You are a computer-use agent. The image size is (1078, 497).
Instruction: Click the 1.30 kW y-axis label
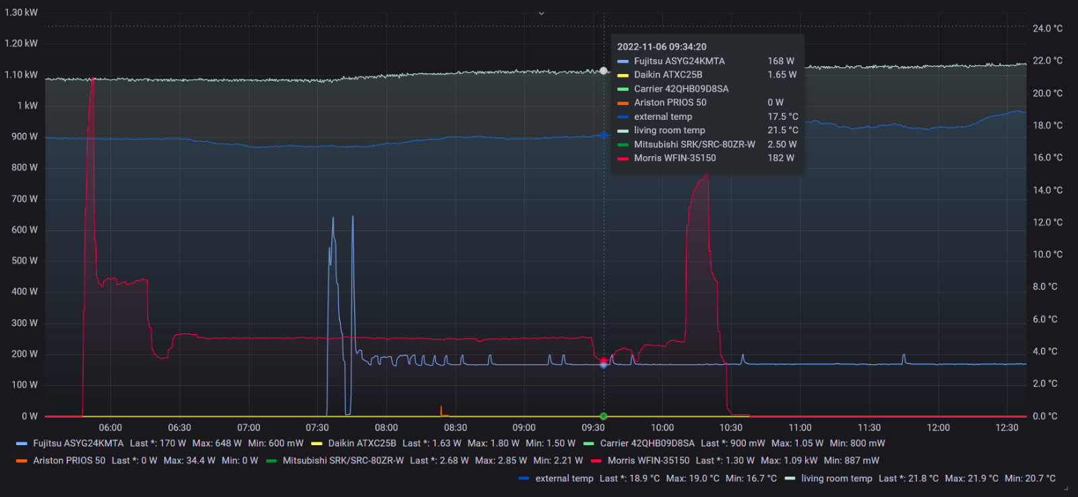pos(21,12)
